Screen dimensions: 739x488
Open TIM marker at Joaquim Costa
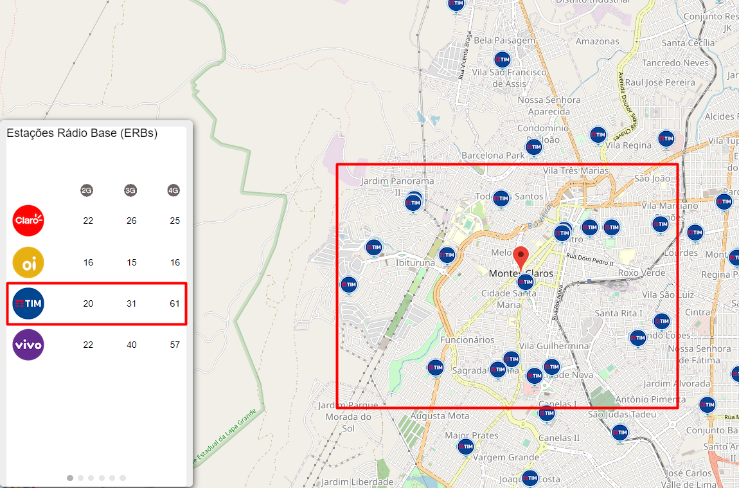coord(530,478)
